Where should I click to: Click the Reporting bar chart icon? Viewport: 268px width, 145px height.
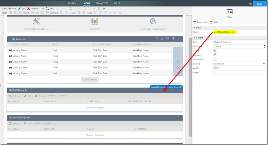[95, 21]
